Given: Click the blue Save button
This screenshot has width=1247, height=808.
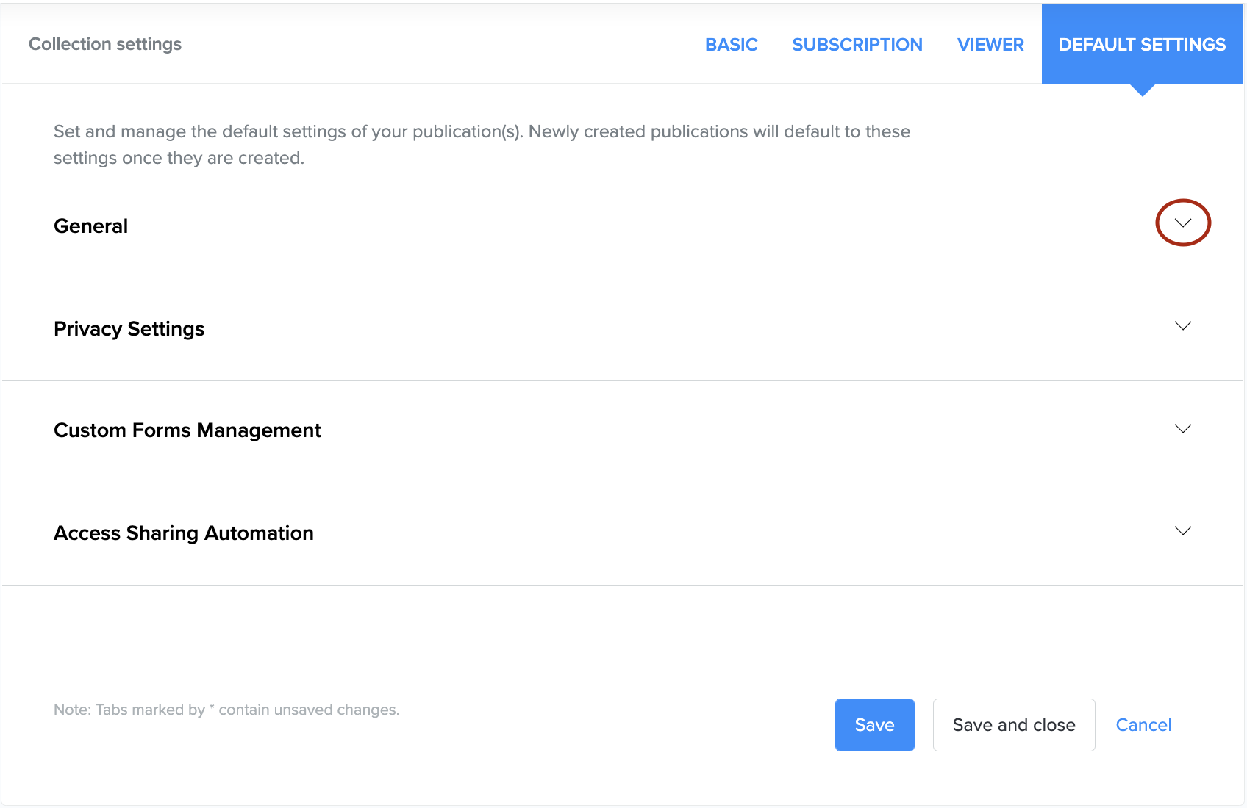Looking at the screenshot, I should 874,725.
